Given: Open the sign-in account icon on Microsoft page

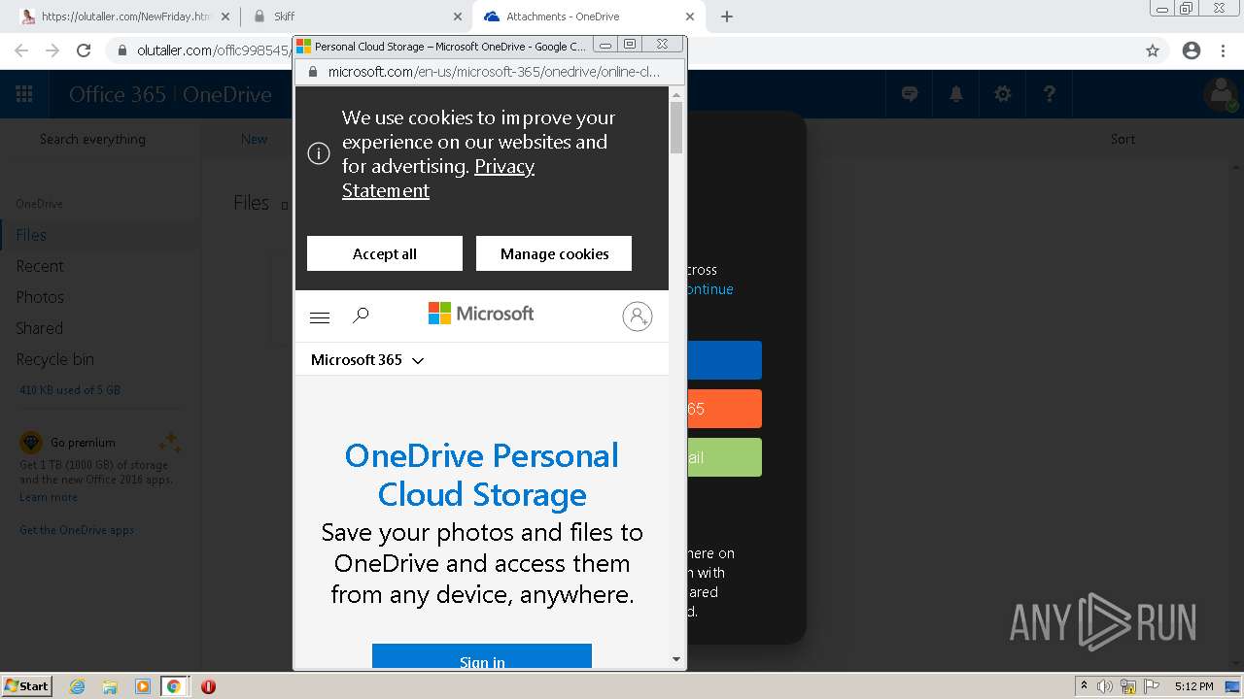Looking at the screenshot, I should [x=638, y=316].
